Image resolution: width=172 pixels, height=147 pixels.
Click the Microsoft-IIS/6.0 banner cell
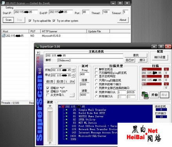tap(51, 36)
